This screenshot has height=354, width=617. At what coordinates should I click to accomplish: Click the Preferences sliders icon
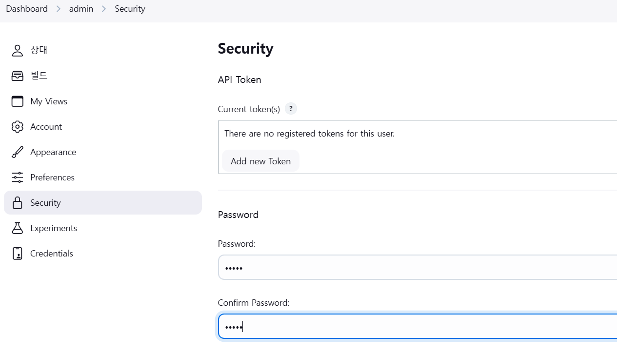[18, 177]
